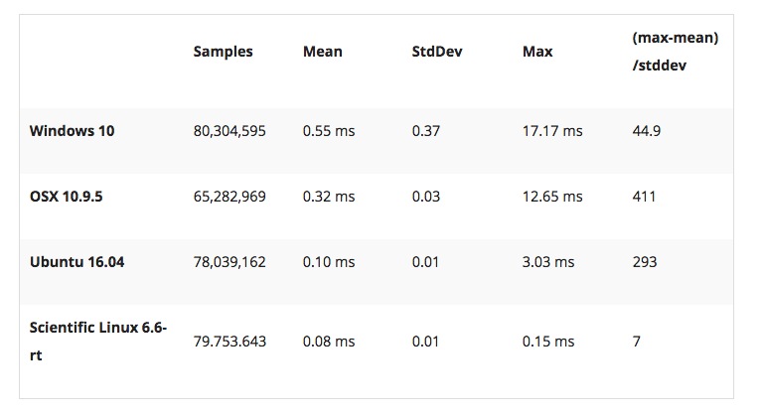Click the Samples column header
Image resolution: width=761 pixels, height=418 pixels.
point(223,52)
